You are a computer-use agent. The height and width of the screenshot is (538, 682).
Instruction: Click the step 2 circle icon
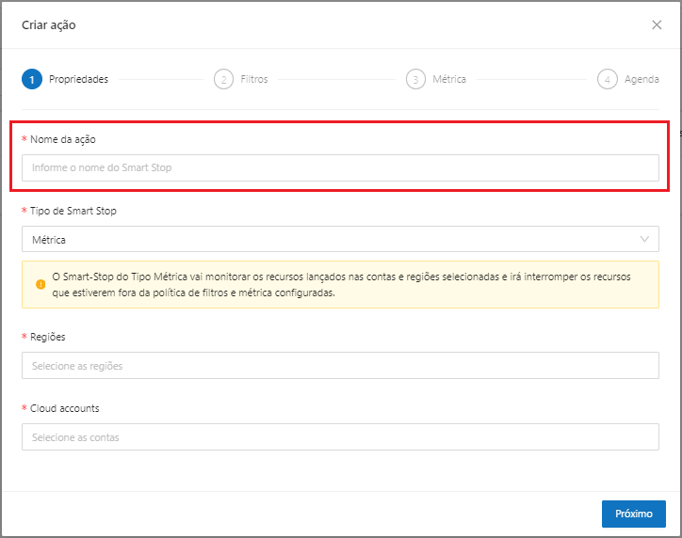223,80
